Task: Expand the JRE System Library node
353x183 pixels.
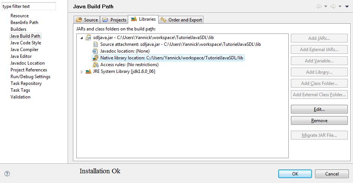Action: pyautogui.click(x=82, y=71)
